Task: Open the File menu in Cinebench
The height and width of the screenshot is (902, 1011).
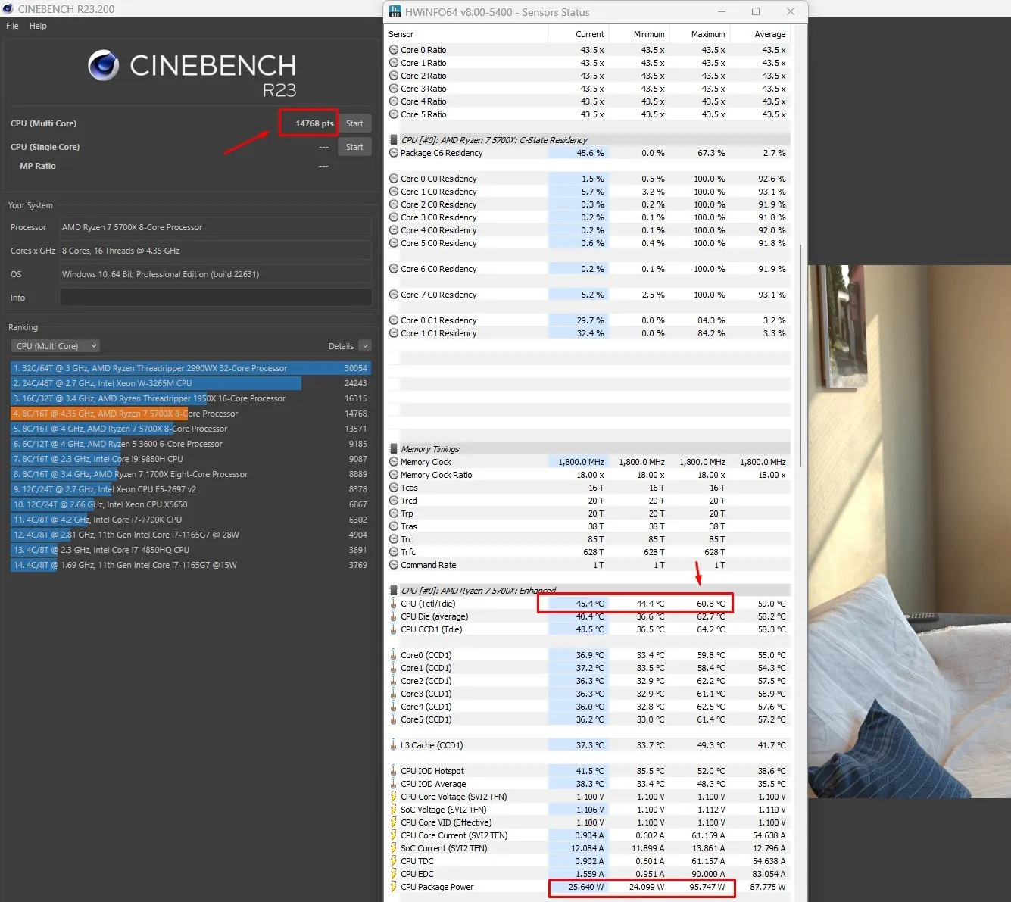Action: 12,26
